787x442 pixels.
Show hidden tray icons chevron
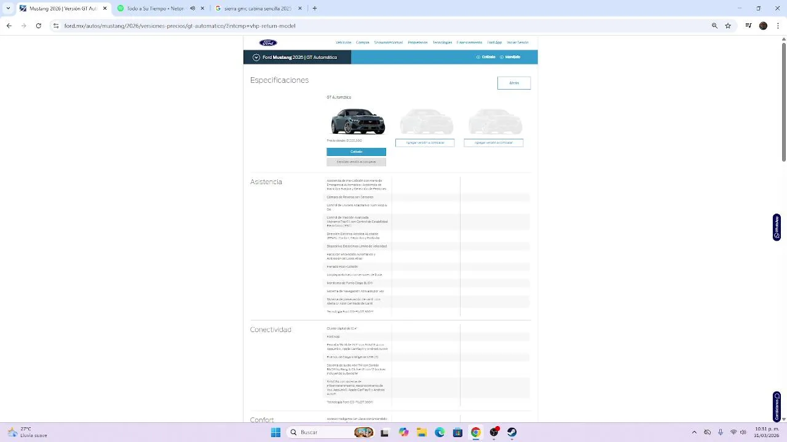[694, 432]
